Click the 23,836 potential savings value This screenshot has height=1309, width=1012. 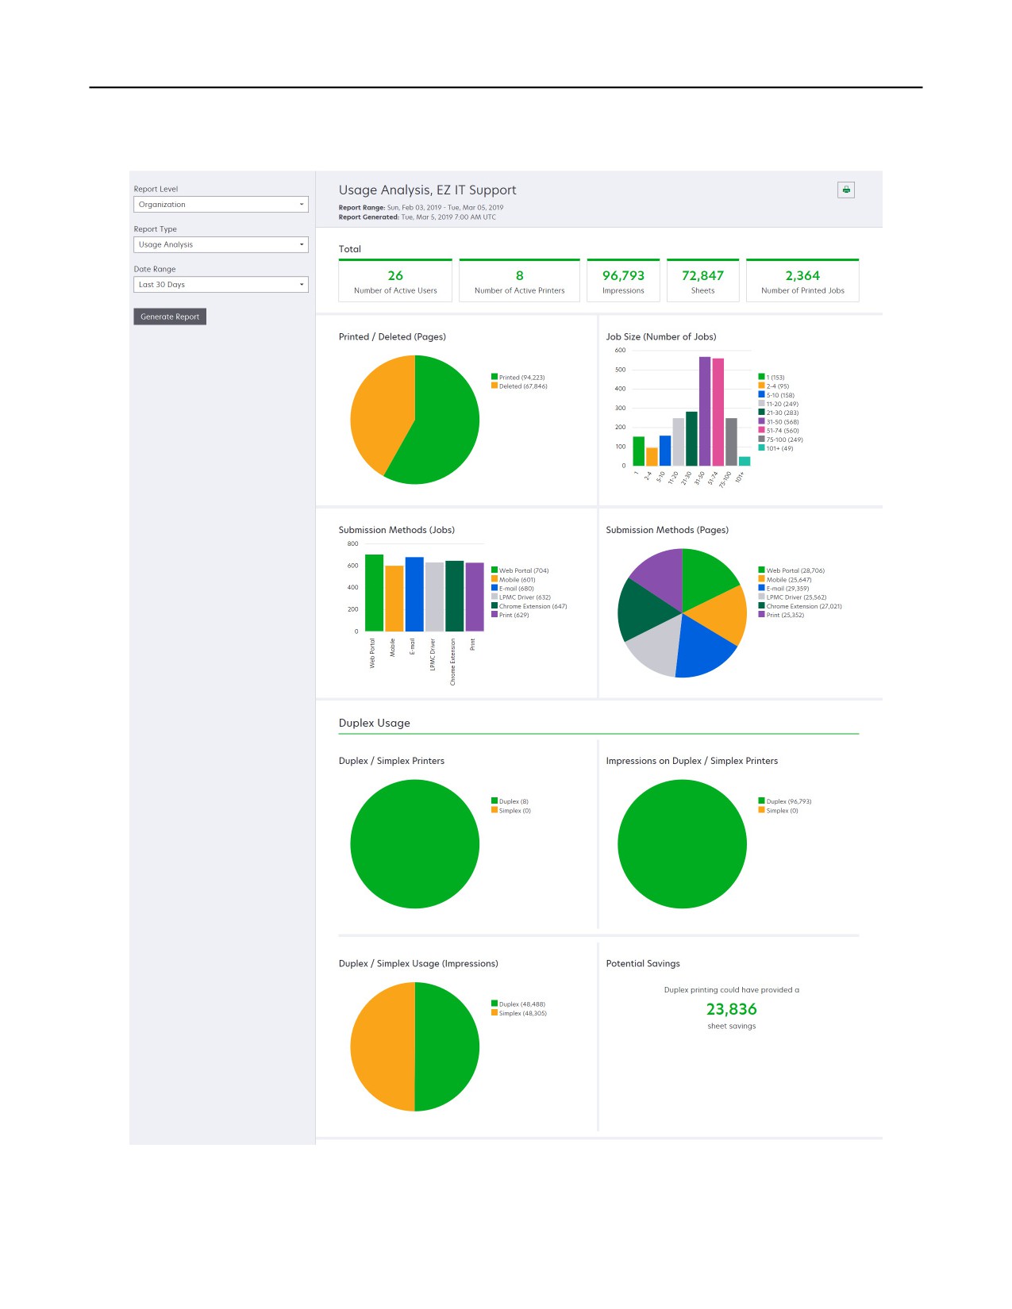click(732, 1009)
